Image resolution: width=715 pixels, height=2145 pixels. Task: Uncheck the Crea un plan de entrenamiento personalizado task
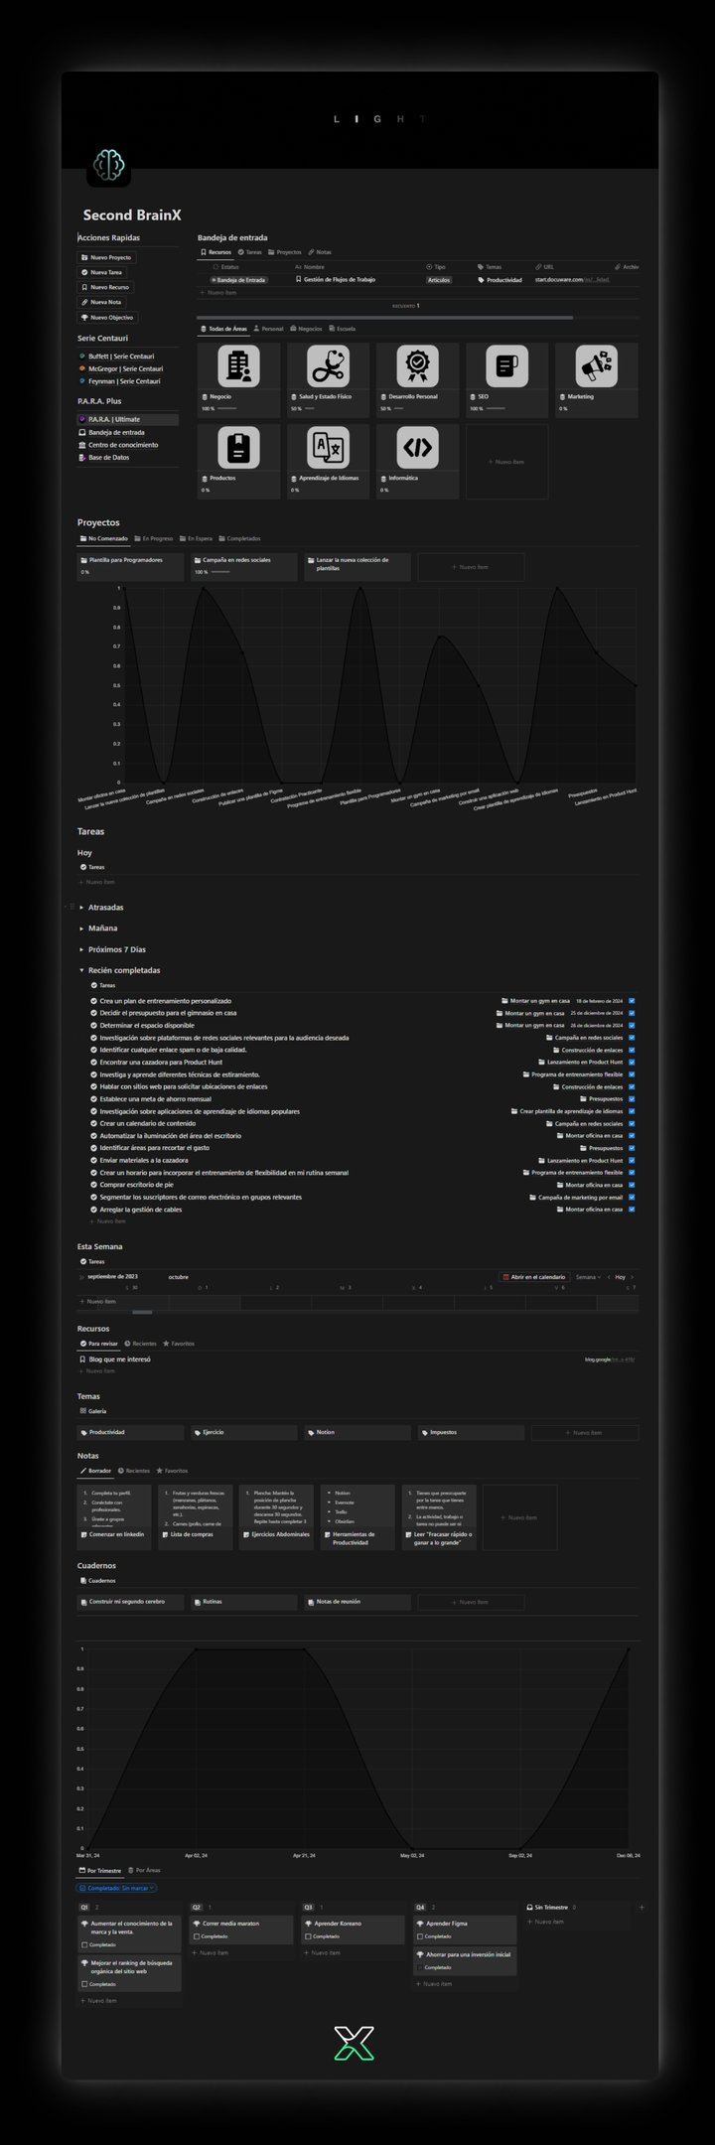tap(632, 1001)
